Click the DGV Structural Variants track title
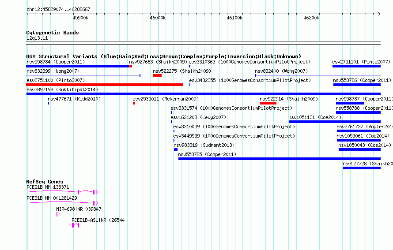 (x=164, y=56)
